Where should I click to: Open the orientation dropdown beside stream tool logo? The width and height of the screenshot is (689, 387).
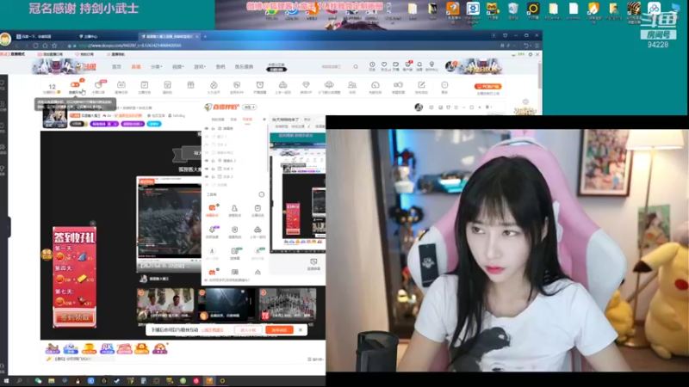249,107
